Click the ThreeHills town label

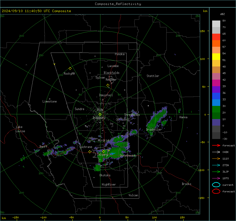pos(132,115)
